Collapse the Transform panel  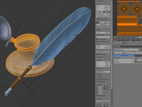[x=97, y=1]
